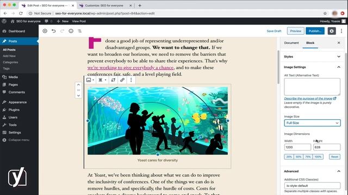Open Howdy, Yoasie account menu
This screenshot has width=348, height=195.
click(332, 21)
